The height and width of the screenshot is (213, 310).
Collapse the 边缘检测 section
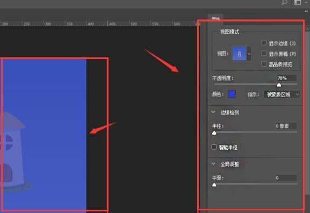[213, 112]
